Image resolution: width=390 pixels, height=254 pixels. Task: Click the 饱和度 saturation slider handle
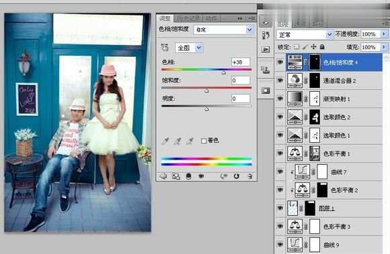[x=206, y=91]
